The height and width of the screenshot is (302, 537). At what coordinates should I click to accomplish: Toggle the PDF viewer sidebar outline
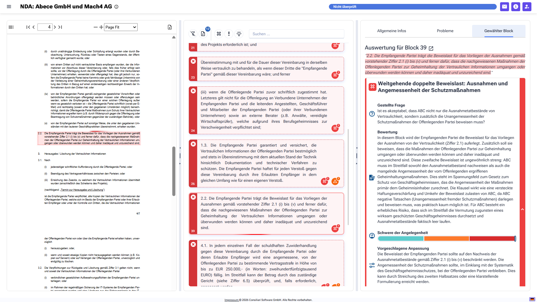[11, 27]
